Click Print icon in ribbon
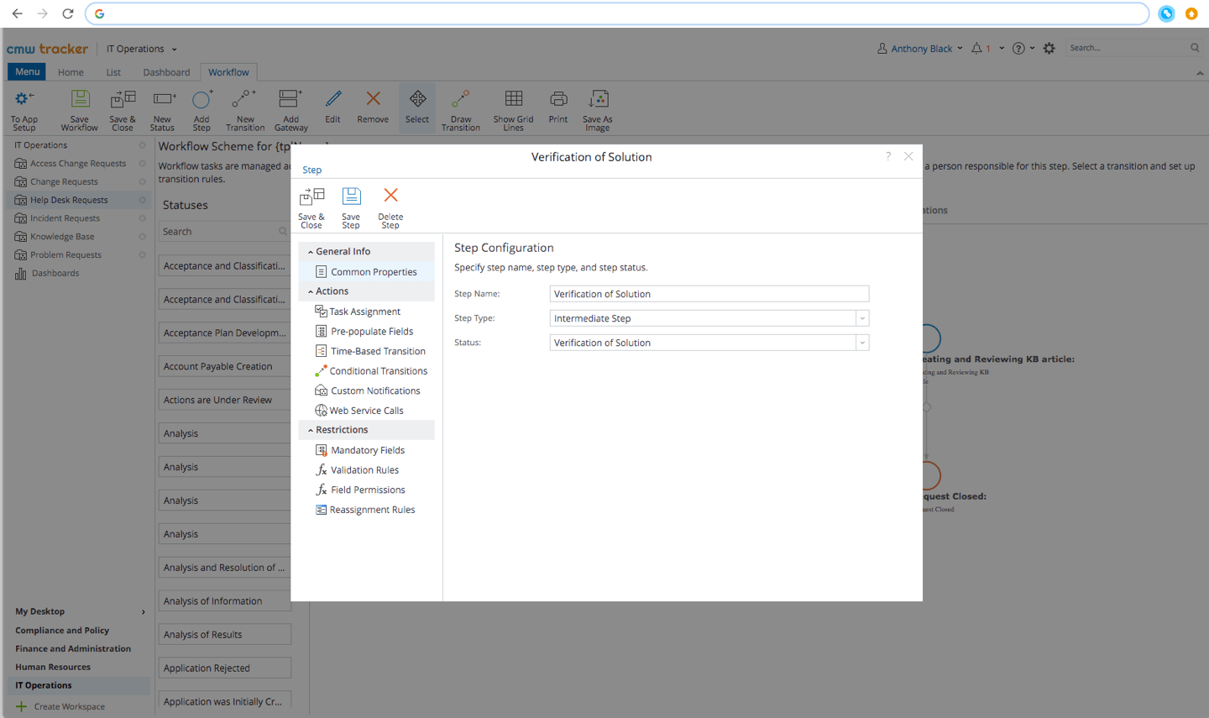Image resolution: width=1209 pixels, height=718 pixels. pos(558,99)
